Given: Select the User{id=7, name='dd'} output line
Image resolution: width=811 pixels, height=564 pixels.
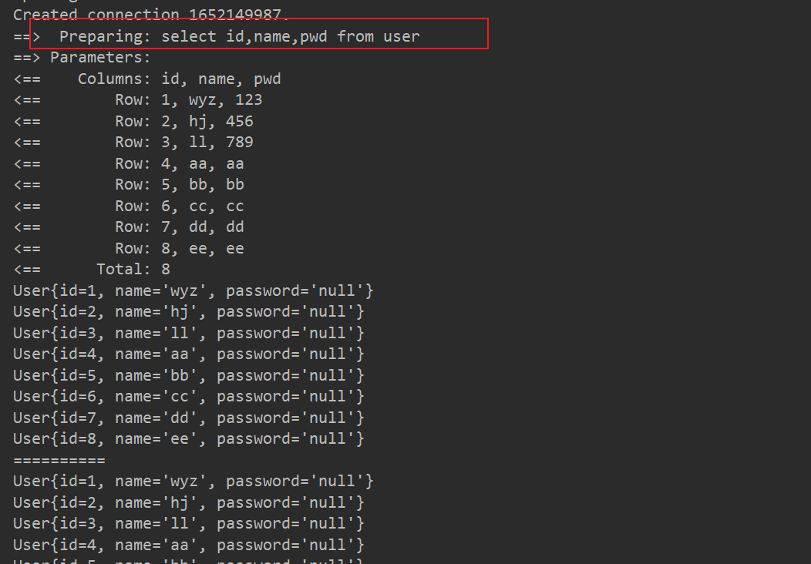Looking at the screenshot, I should click(188, 418).
